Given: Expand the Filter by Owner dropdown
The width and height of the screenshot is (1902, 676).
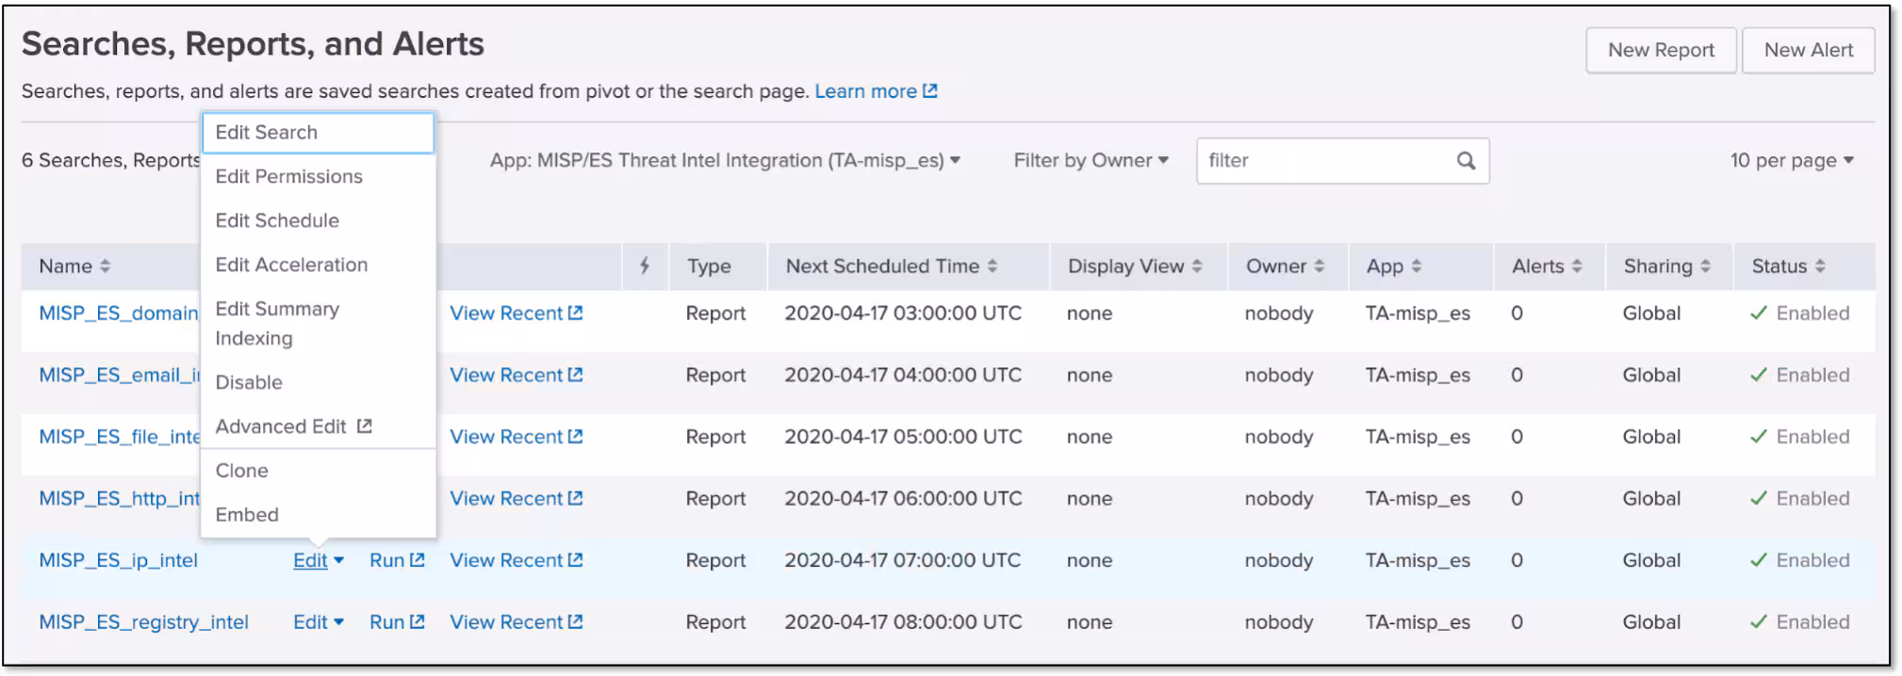Looking at the screenshot, I should [x=1090, y=161].
